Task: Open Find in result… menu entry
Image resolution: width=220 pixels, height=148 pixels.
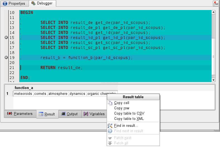Action: [126, 126]
